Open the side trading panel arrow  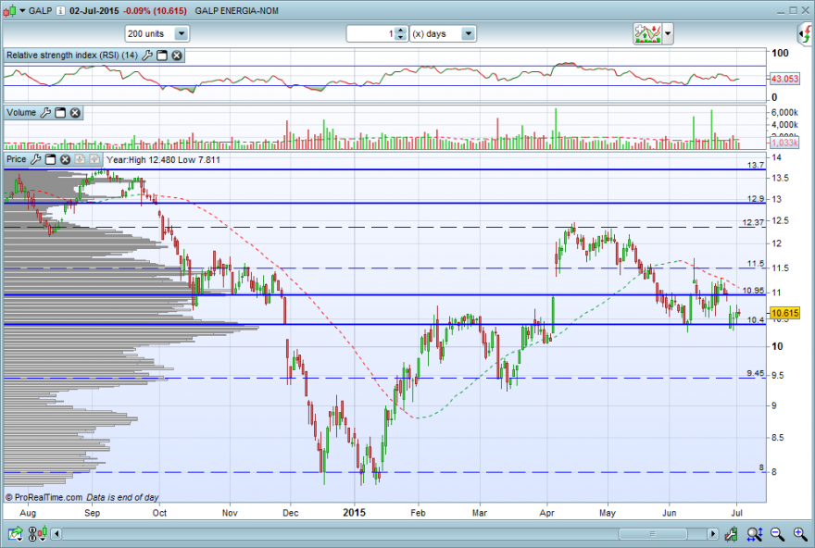805,33
